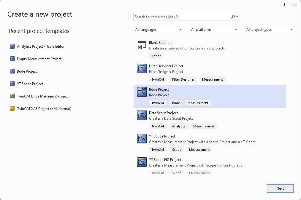The height and width of the screenshot is (200, 301).
Task: Open recent Empty Measurement Project template
Action: click(x=39, y=59)
